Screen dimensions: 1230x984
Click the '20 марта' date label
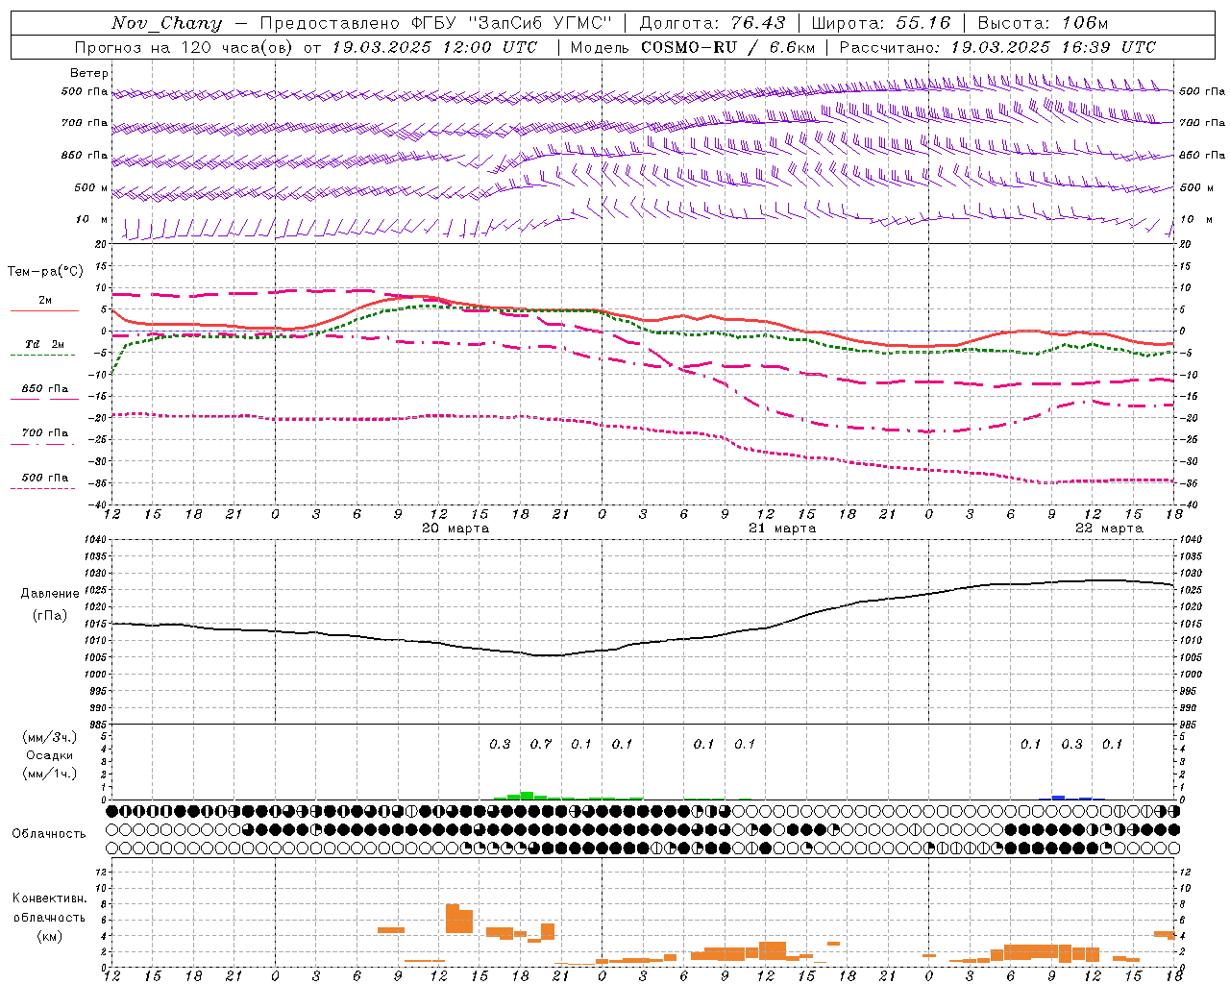455,529
